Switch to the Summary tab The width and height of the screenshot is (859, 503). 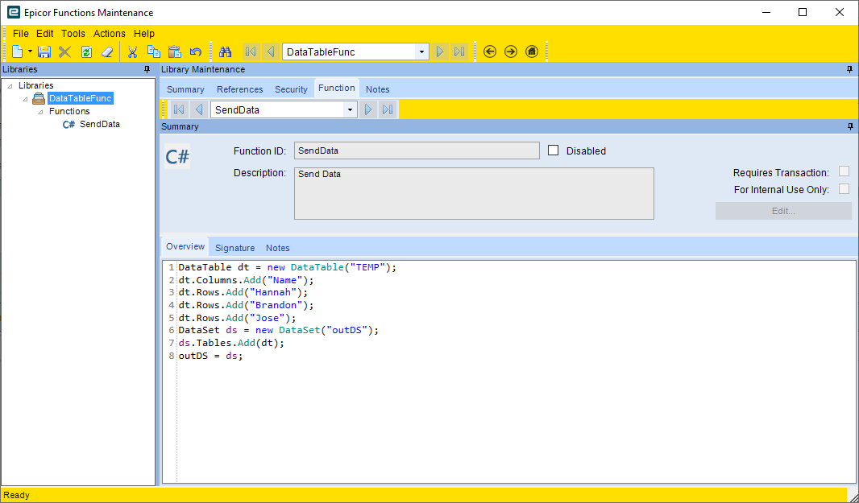[185, 89]
